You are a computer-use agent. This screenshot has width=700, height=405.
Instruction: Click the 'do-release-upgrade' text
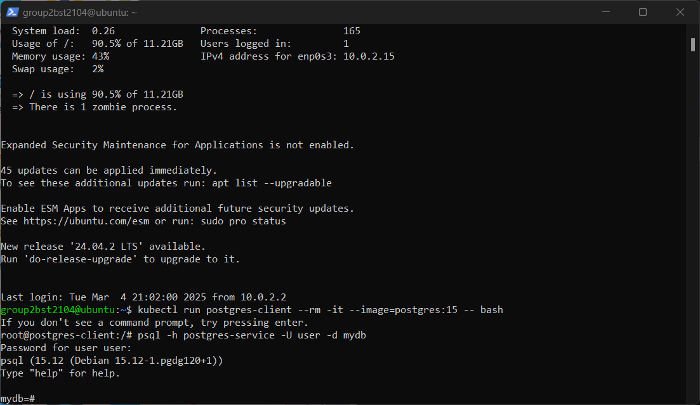coord(81,259)
